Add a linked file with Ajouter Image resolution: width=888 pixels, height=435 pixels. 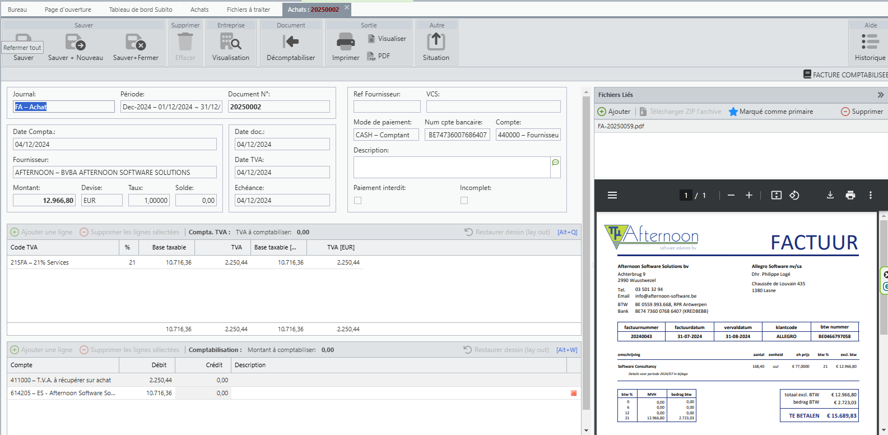[613, 112]
